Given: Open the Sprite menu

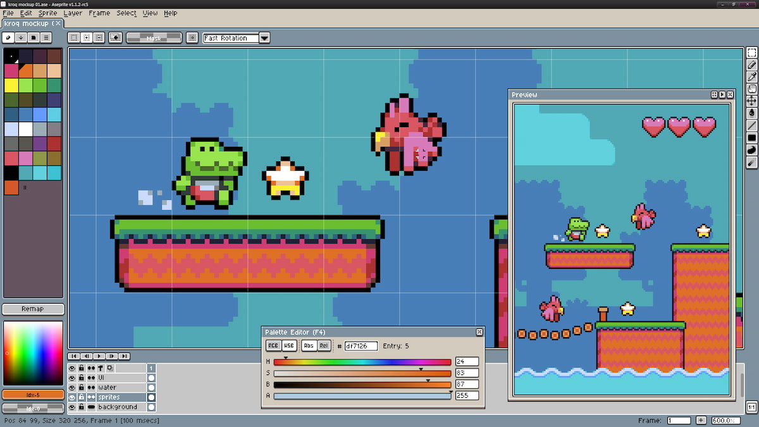Looking at the screenshot, I should pyautogui.click(x=47, y=13).
